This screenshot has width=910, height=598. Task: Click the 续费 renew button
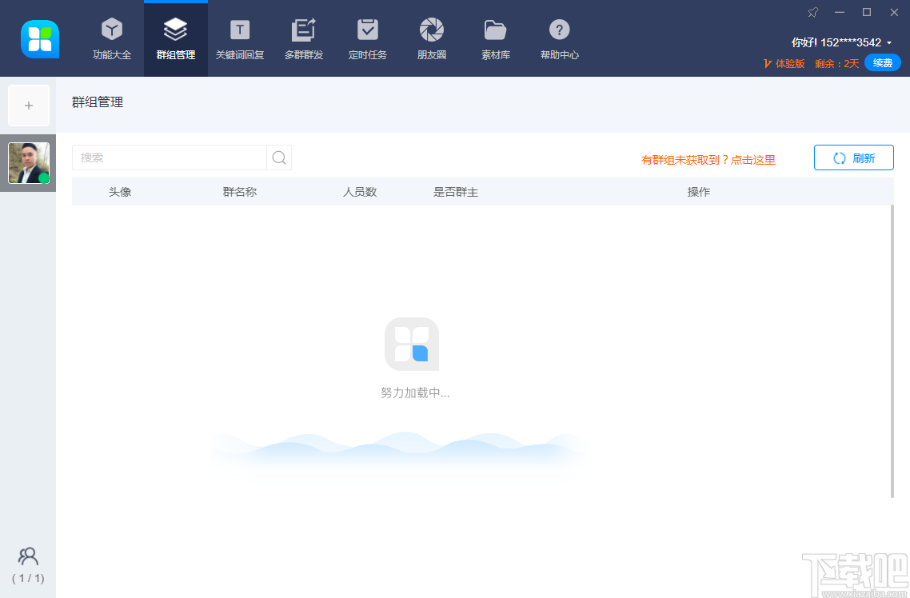click(x=882, y=62)
